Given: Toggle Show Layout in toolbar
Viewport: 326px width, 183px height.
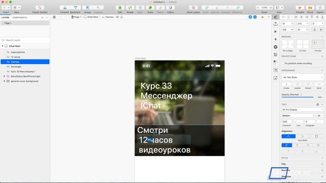Looking at the screenshot, I should (x=194, y=8).
